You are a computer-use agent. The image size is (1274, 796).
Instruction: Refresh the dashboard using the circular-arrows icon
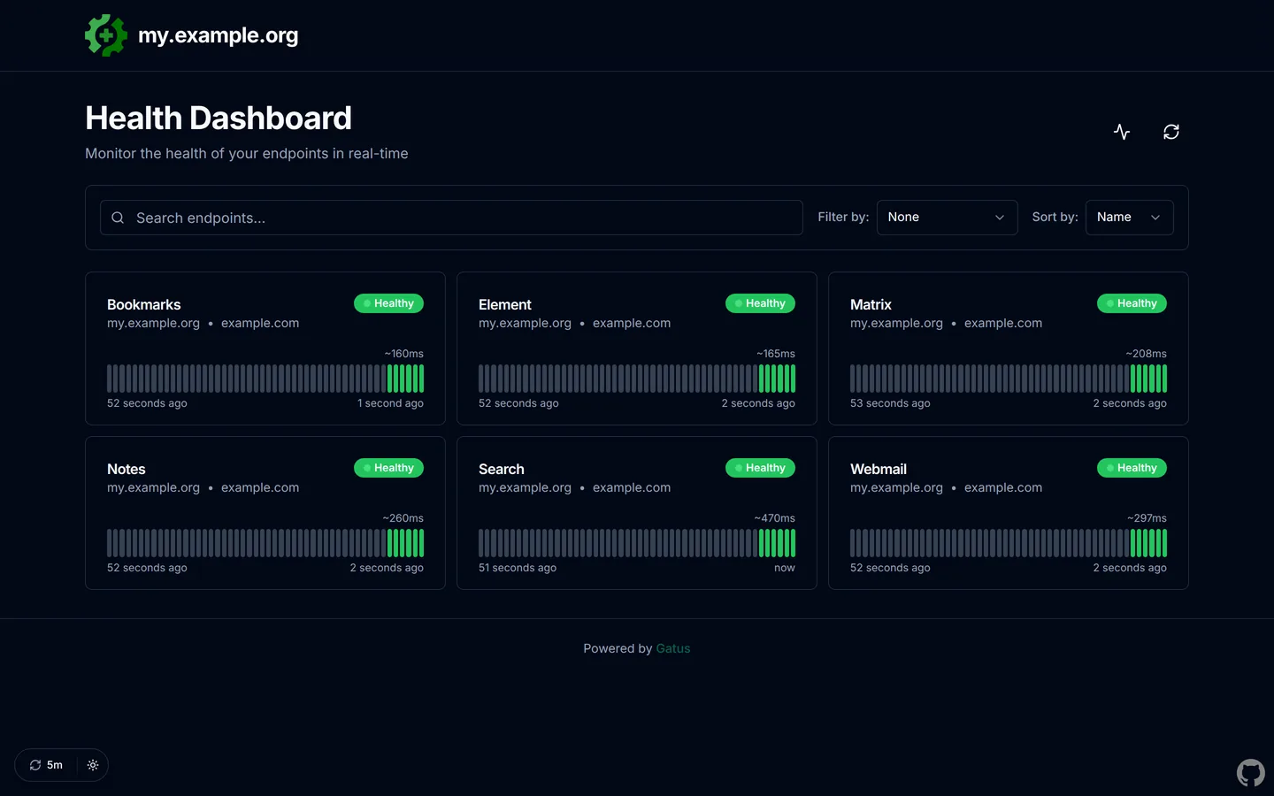pos(1171,132)
